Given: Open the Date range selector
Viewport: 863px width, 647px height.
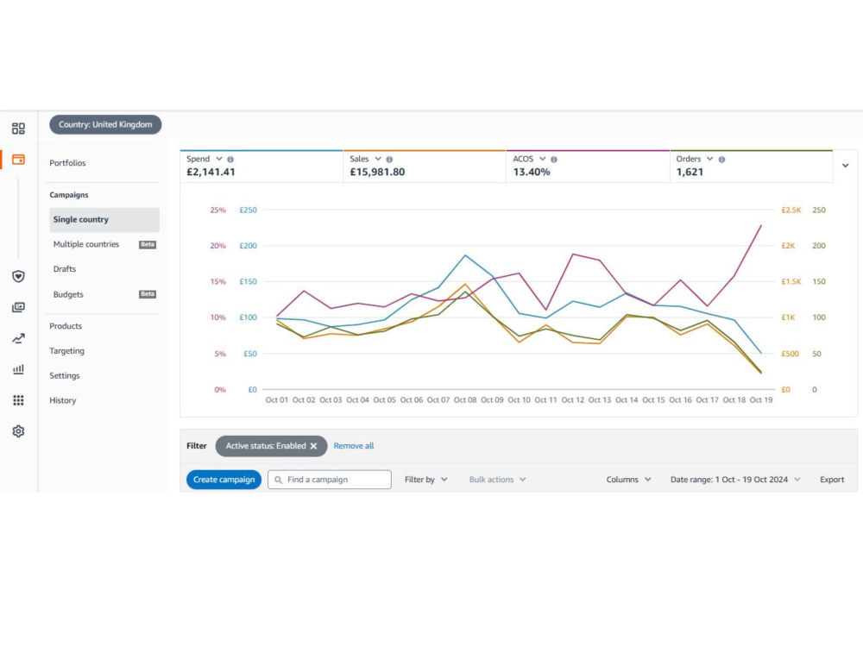Looking at the screenshot, I should (x=734, y=480).
